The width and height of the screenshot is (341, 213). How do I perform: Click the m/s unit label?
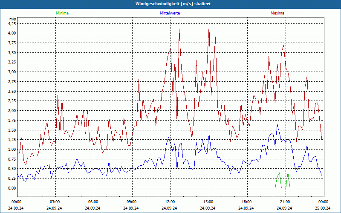point(12,20)
